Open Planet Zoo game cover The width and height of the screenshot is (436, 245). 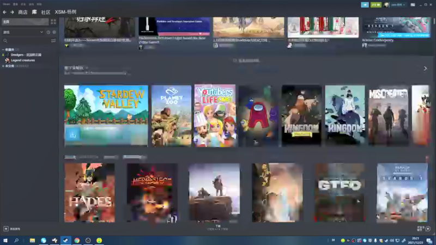tap(172, 116)
